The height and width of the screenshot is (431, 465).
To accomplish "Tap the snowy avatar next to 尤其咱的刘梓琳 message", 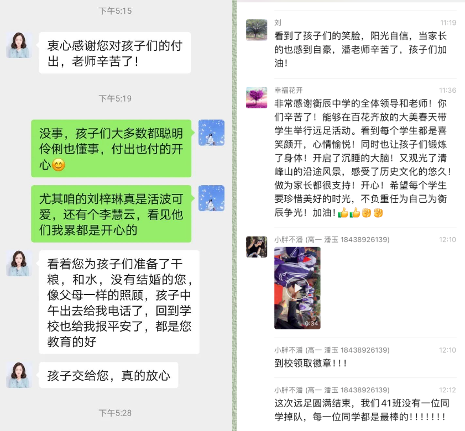I will (x=211, y=198).
